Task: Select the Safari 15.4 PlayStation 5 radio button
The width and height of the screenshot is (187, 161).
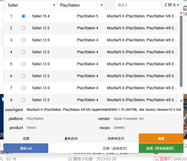Action: 23,16
